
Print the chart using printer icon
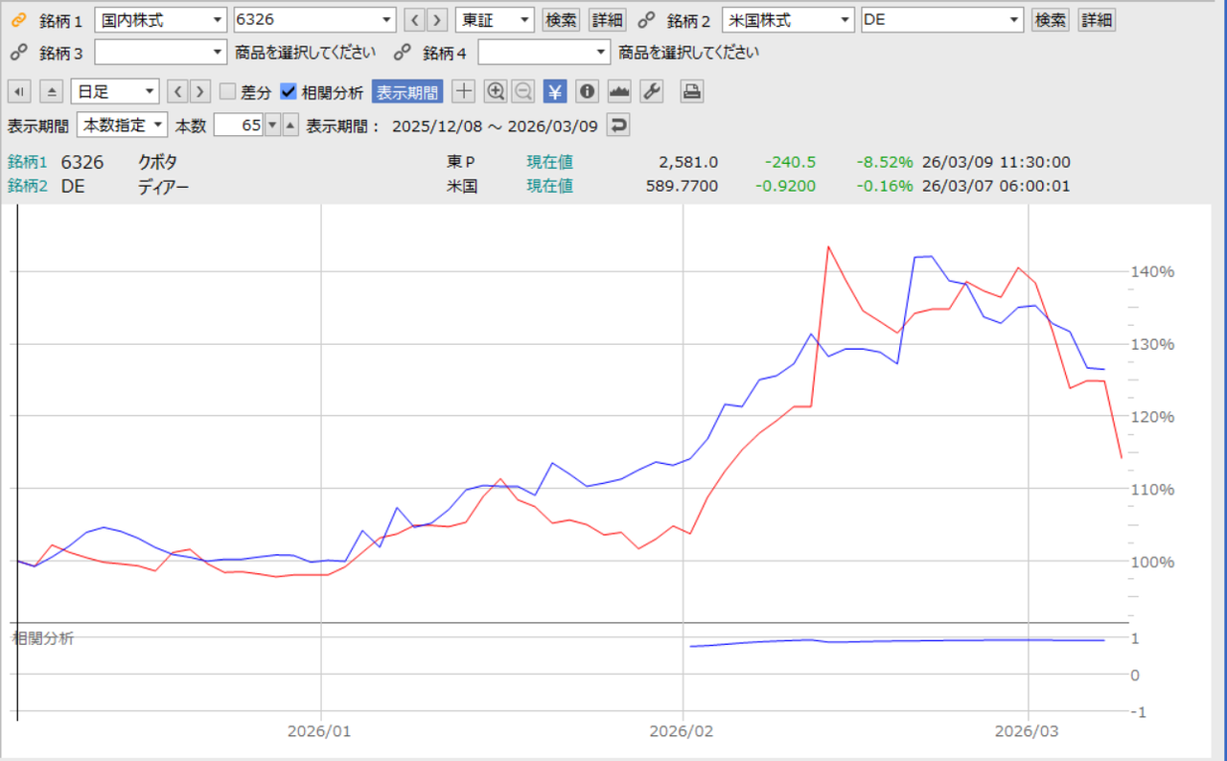pos(692,92)
